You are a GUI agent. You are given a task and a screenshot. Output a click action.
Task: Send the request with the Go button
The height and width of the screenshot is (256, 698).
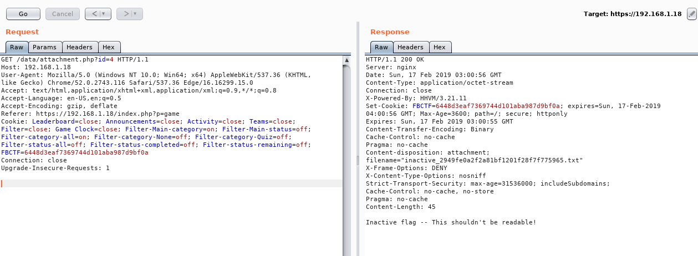[23, 14]
